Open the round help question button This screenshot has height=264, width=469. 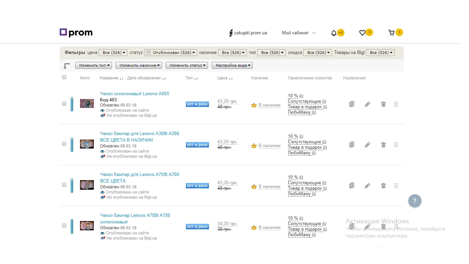(415, 201)
